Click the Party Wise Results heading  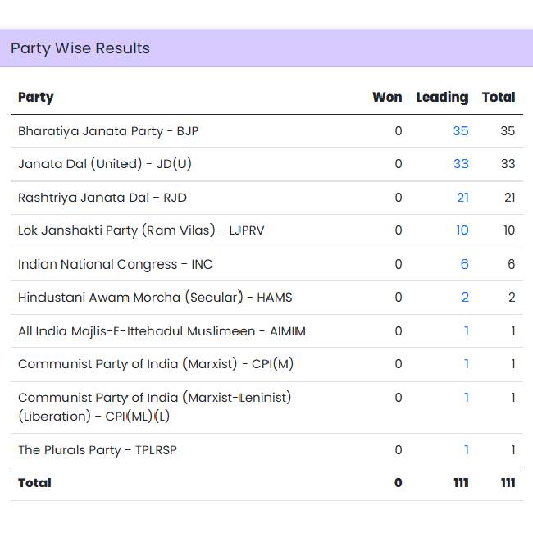click(x=80, y=48)
